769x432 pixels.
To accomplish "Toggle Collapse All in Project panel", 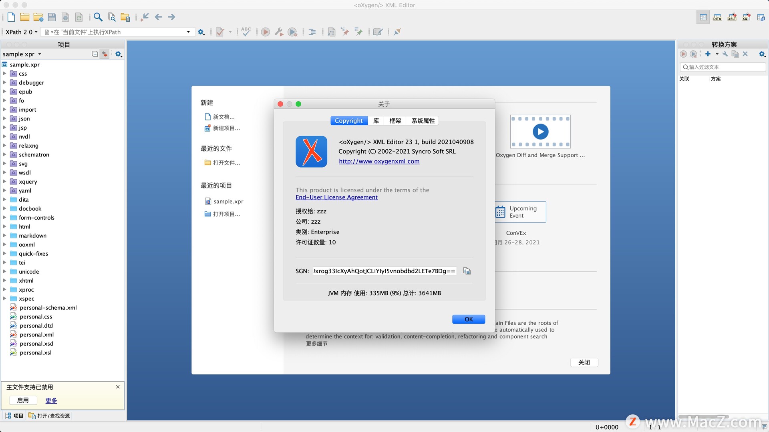I will (95, 54).
